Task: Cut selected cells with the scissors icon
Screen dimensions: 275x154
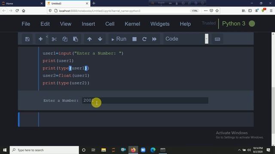Action: tap(54, 39)
